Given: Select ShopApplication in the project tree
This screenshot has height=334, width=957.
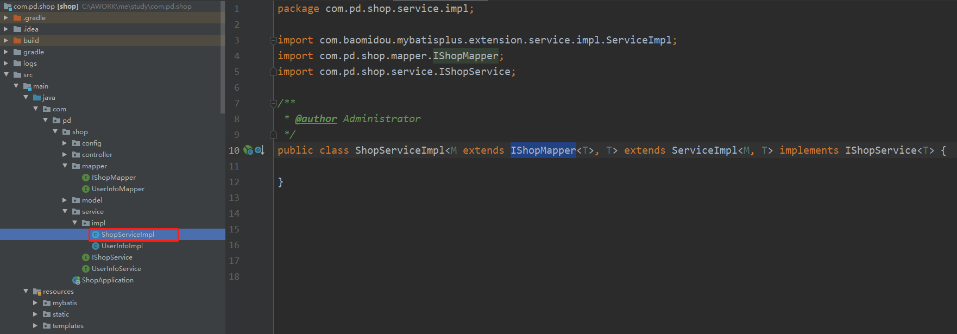Looking at the screenshot, I should pyautogui.click(x=108, y=280).
